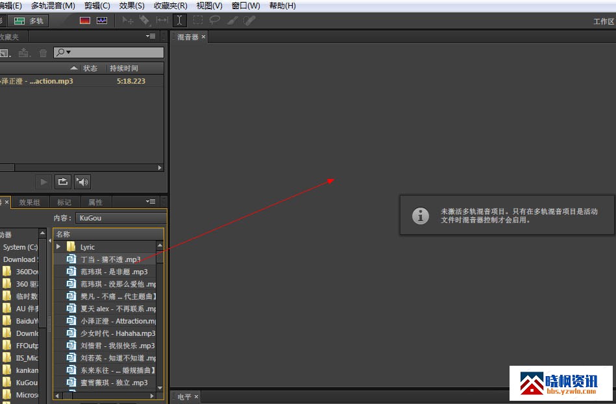This screenshot has height=404, width=616.
Task: Click the KuGou folder icon in tree
Action: [x=6, y=383]
